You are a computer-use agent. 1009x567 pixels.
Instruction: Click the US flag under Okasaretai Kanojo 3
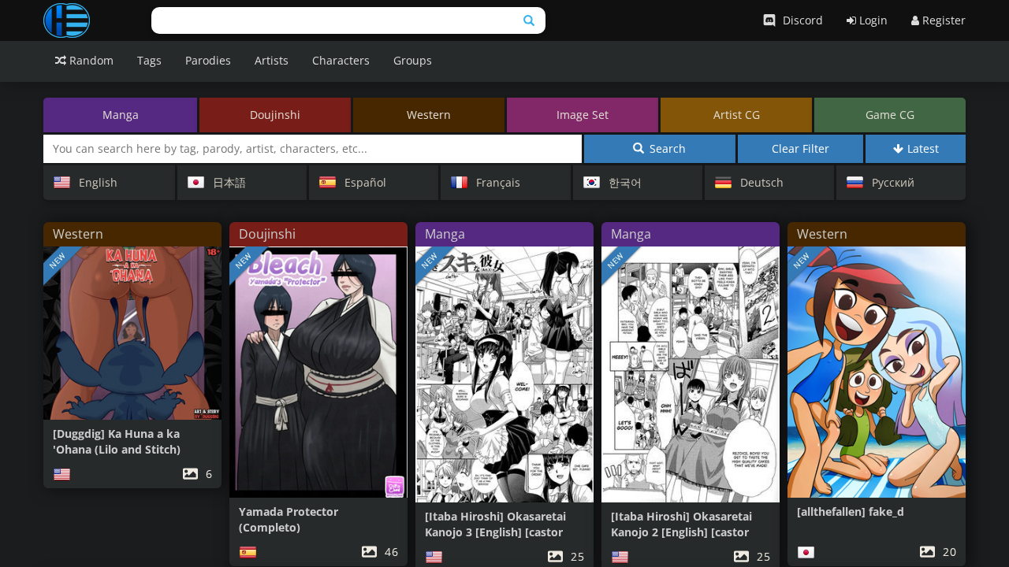[x=434, y=557]
